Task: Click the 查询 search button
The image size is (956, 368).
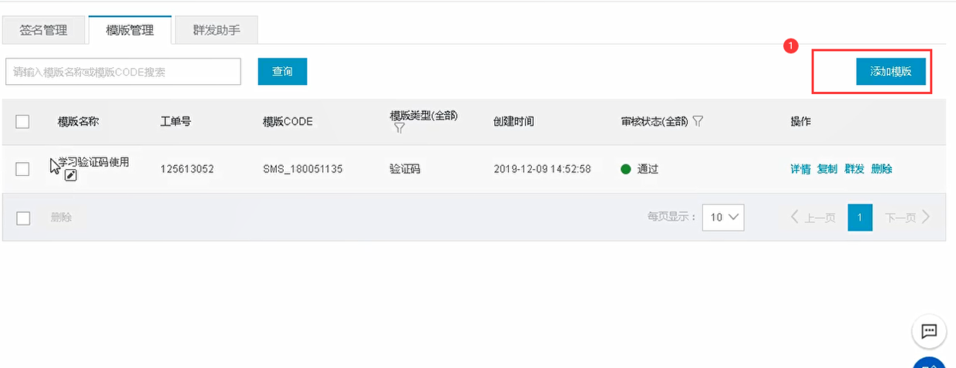Action: pyautogui.click(x=282, y=71)
